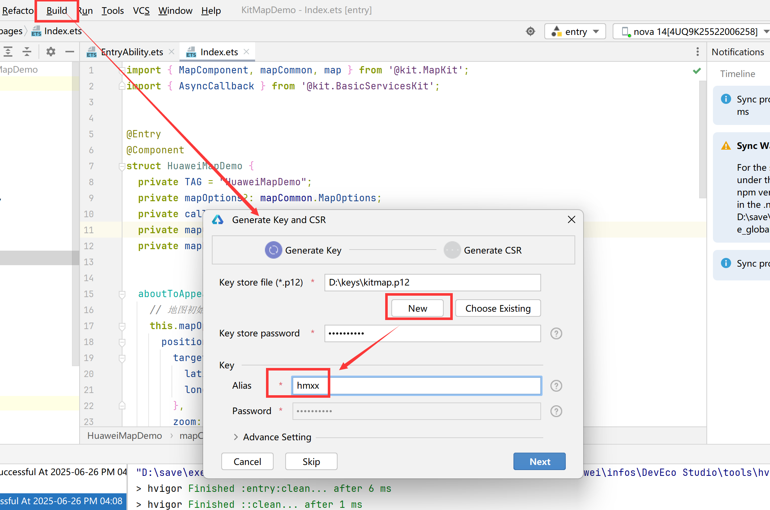Viewport: 770px width, 510px height.
Task: Click help icon next to Alias field
Action: click(x=556, y=386)
